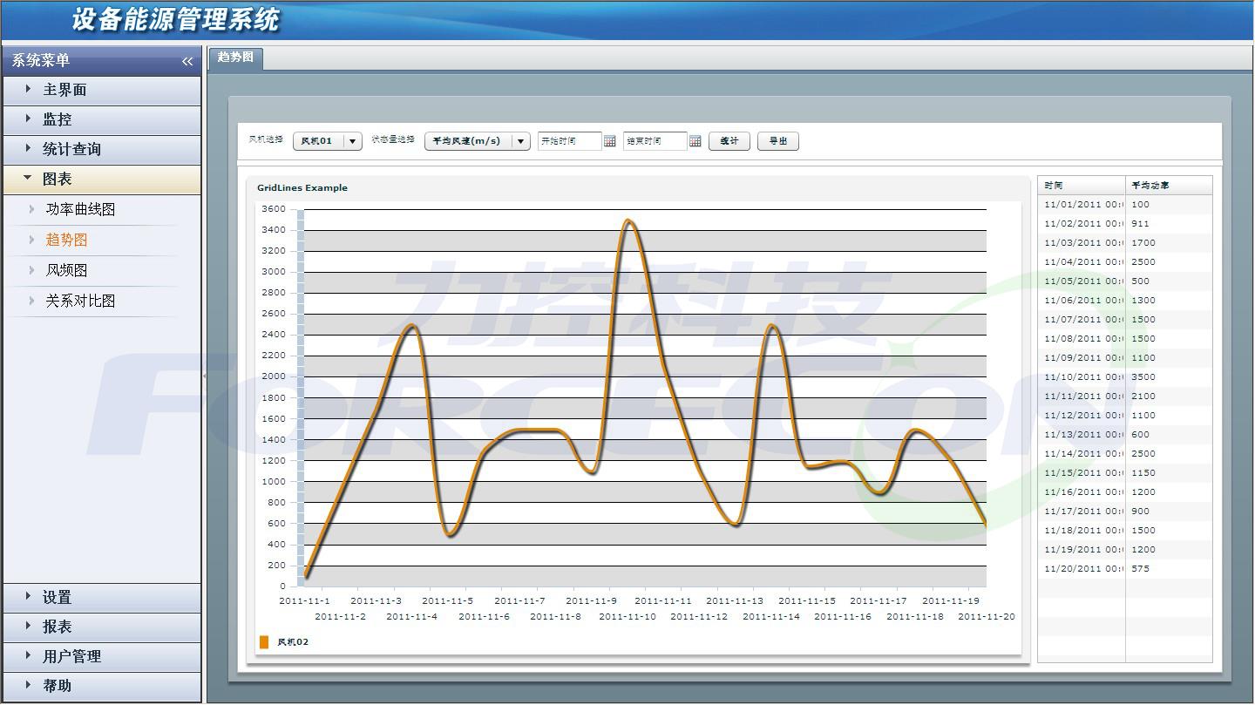Image resolution: width=1255 pixels, height=705 pixels.
Task: Select table row 11/03/2011 with value 1700
Action: click(x=1125, y=243)
